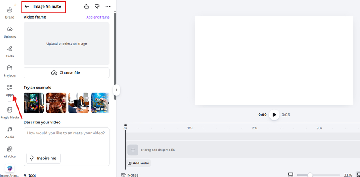Click the Upload or select an image area
Viewport: 360px width, 177px height.
67,43
